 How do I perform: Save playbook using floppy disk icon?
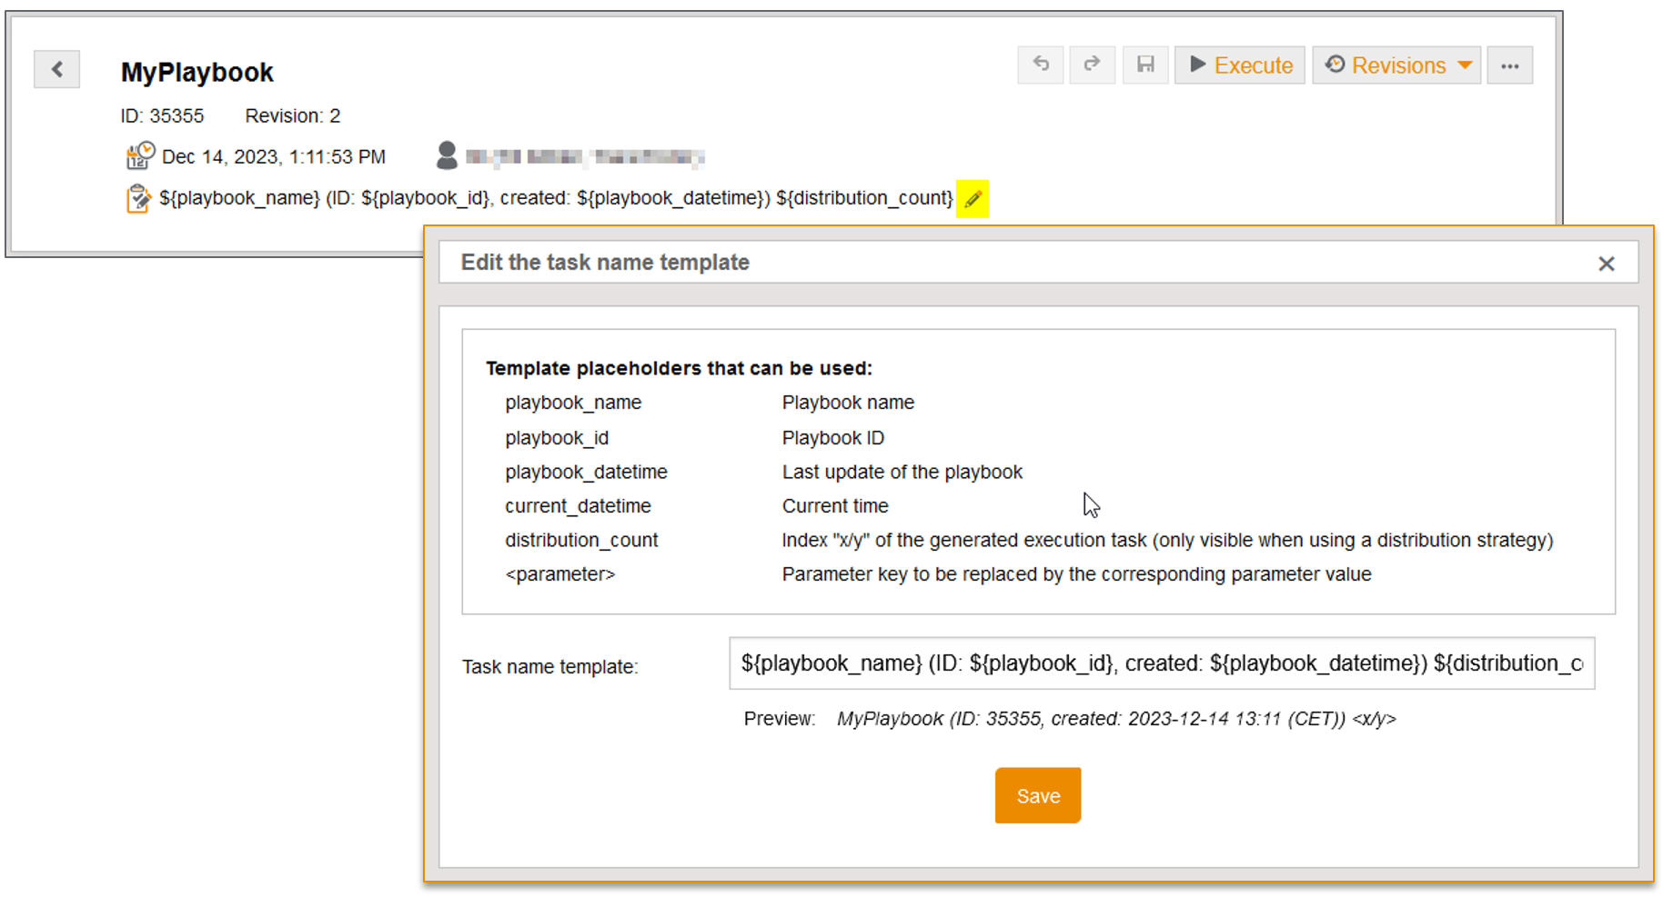1145,65
